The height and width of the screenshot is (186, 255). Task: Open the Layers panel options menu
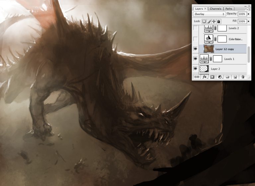(248, 9)
